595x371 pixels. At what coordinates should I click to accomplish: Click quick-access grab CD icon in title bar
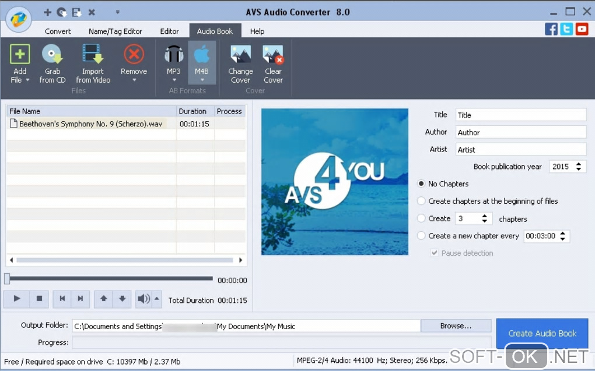tap(62, 12)
